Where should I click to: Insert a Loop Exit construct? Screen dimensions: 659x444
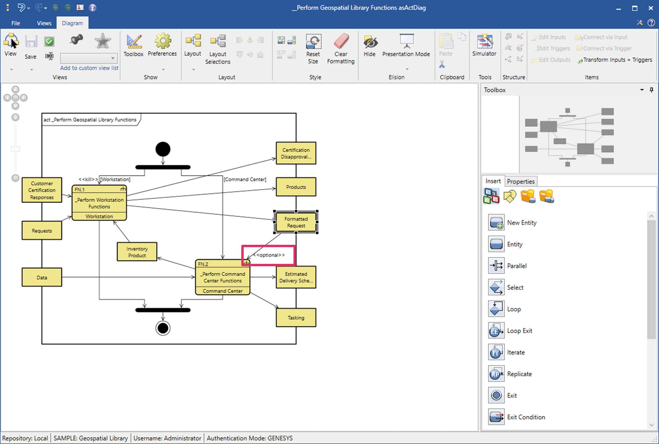[496, 330]
